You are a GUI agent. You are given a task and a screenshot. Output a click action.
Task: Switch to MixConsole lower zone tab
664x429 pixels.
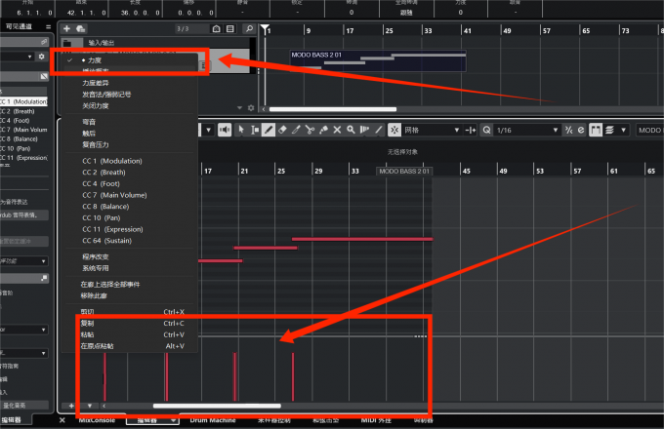point(97,420)
